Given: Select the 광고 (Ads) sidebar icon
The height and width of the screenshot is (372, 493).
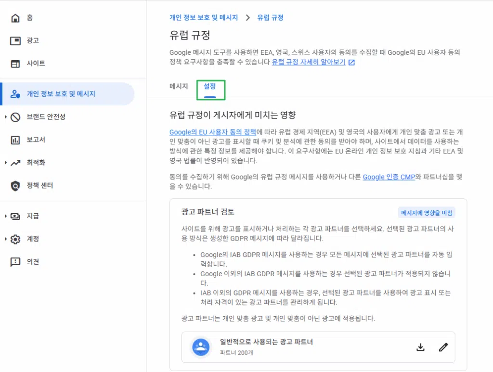Looking at the screenshot, I should 14,40.
